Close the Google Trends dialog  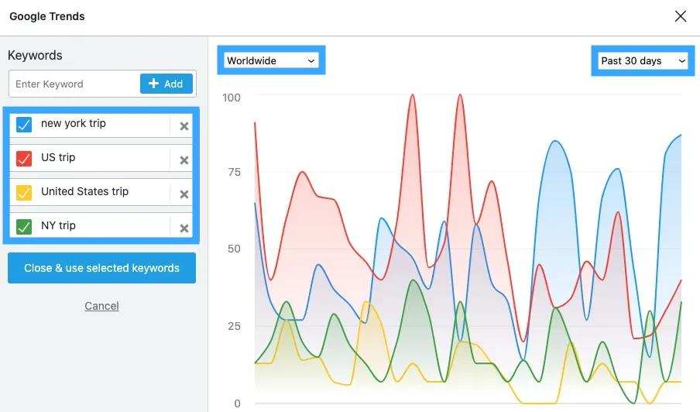[681, 16]
